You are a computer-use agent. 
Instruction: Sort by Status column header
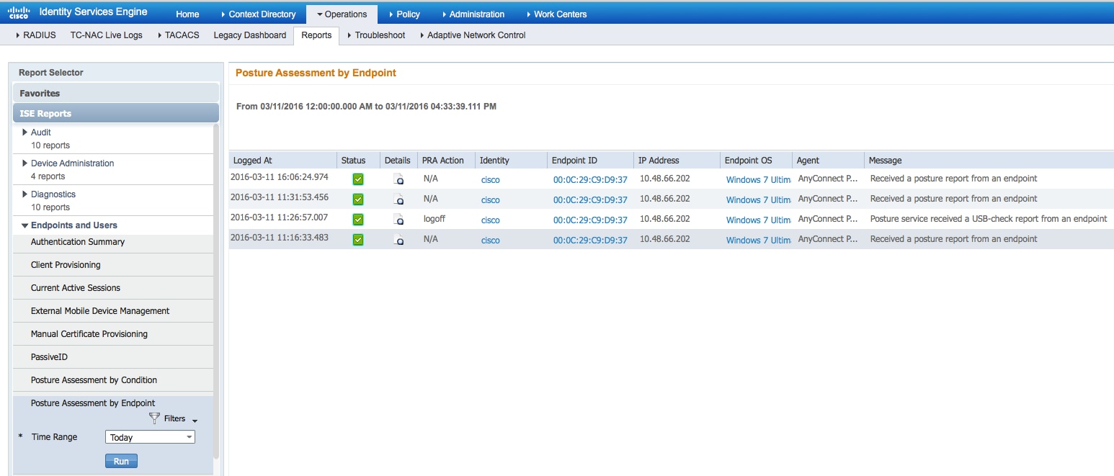tap(358, 160)
